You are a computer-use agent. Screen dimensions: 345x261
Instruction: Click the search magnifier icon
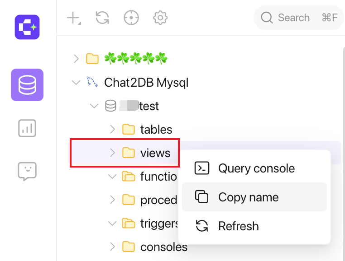[x=267, y=18]
